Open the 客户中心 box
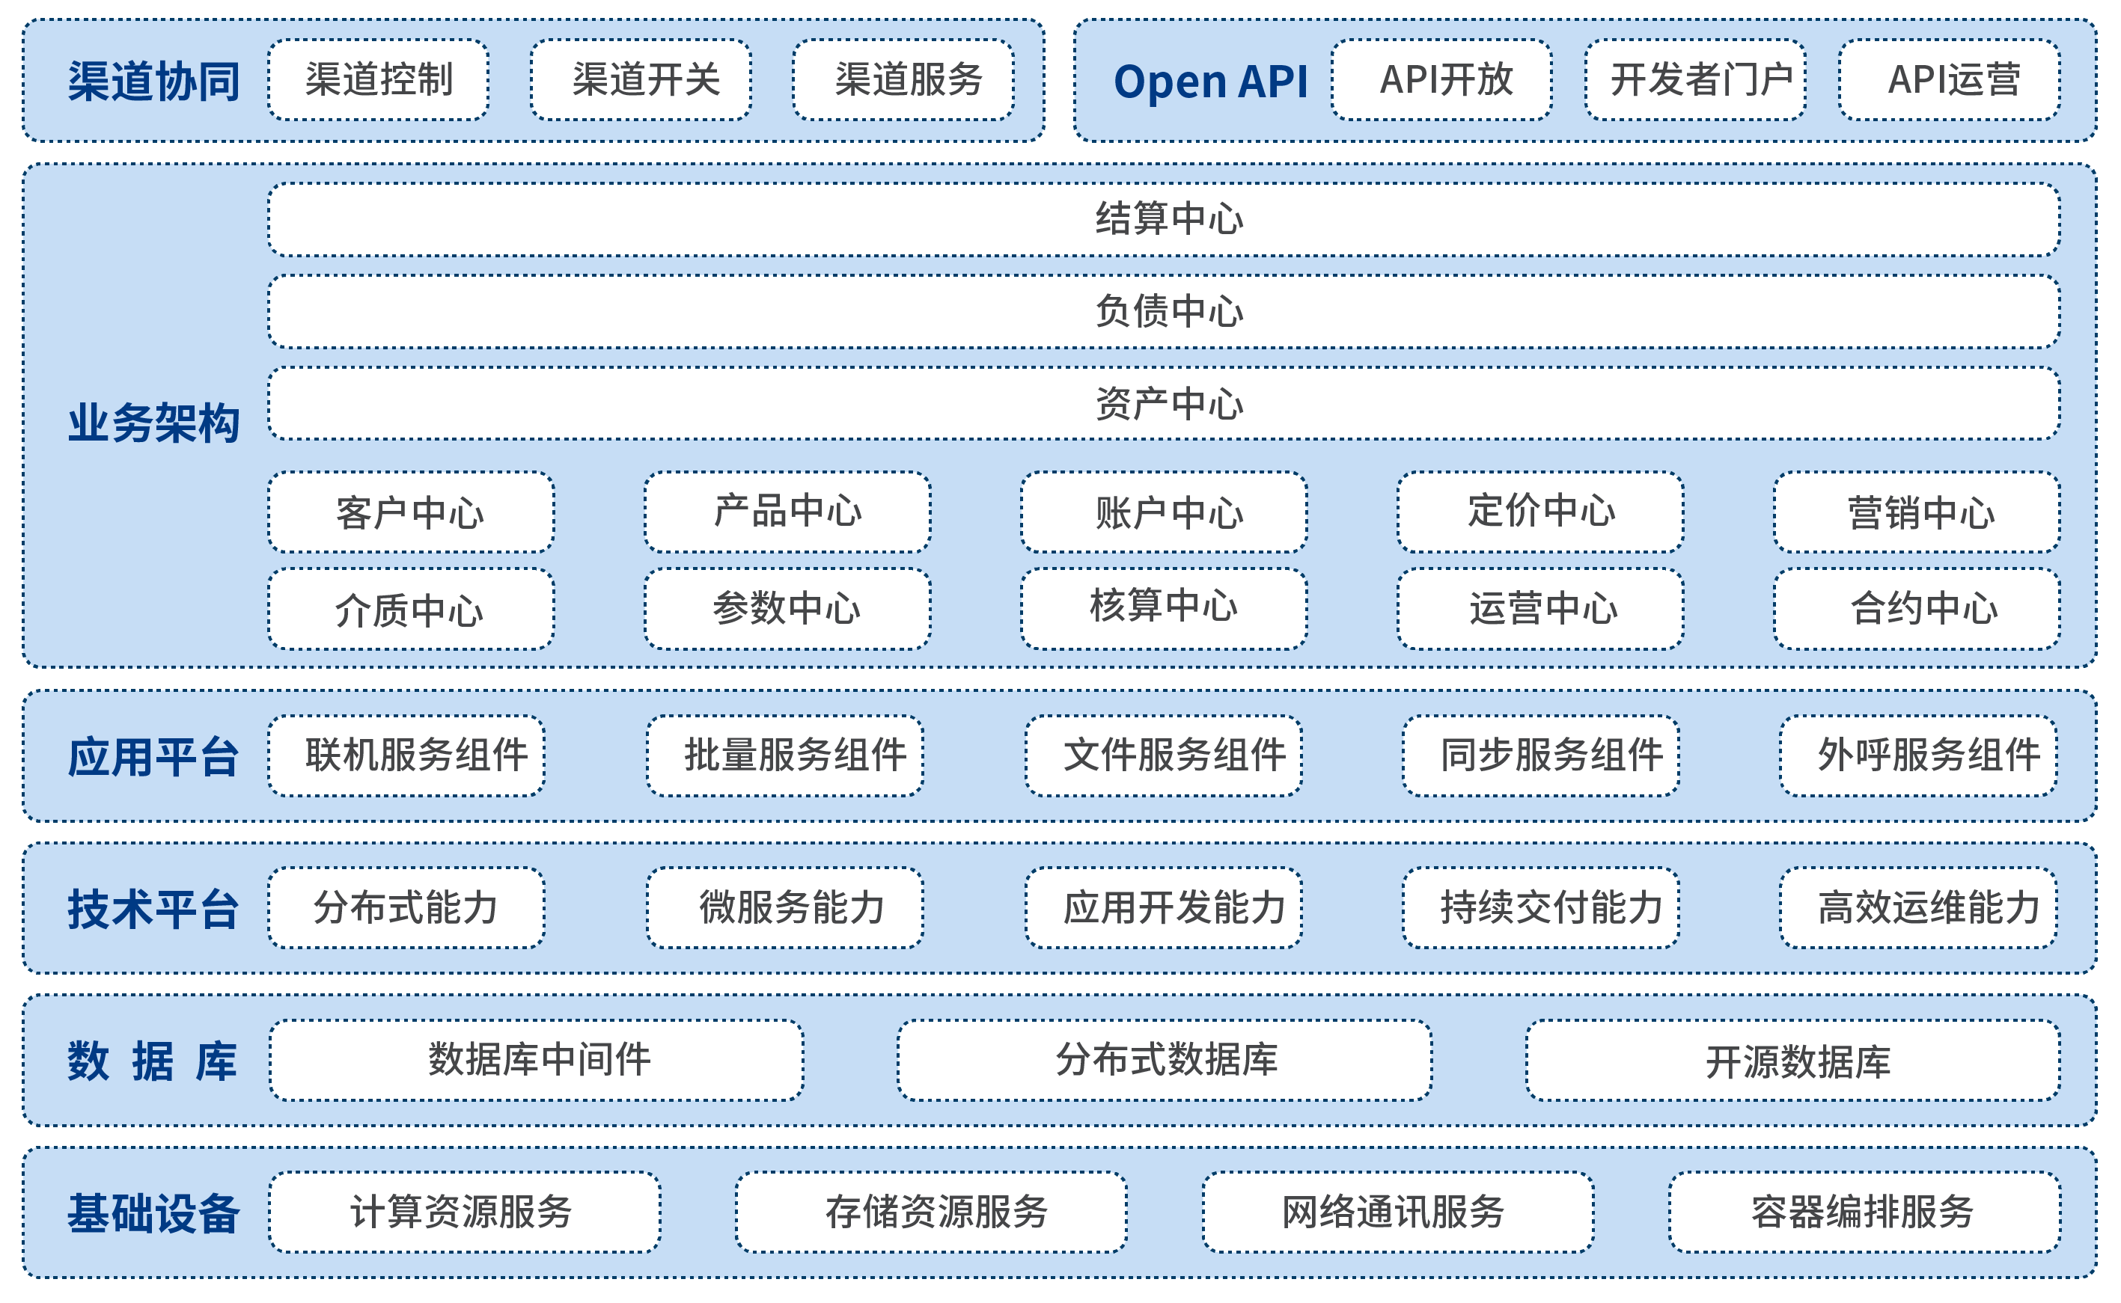The width and height of the screenshot is (2121, 1303). click(x=410, y=512)
